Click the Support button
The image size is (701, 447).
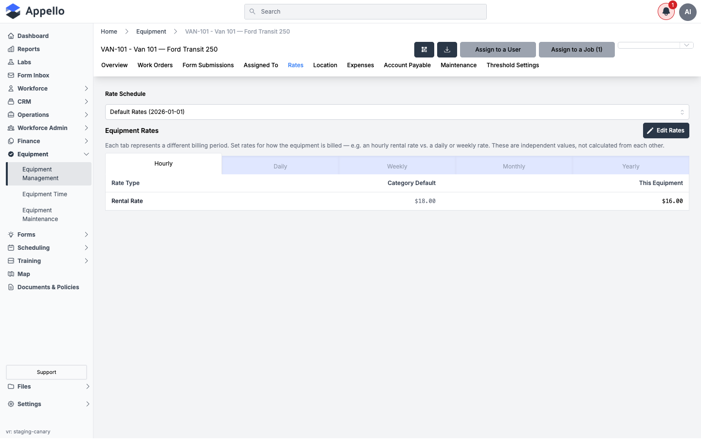[46, 372]
